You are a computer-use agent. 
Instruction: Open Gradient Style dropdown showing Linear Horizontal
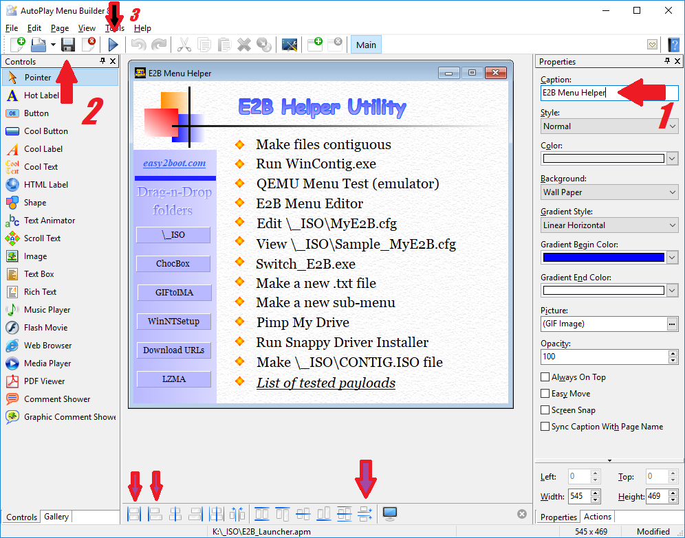tap(609, 225)
